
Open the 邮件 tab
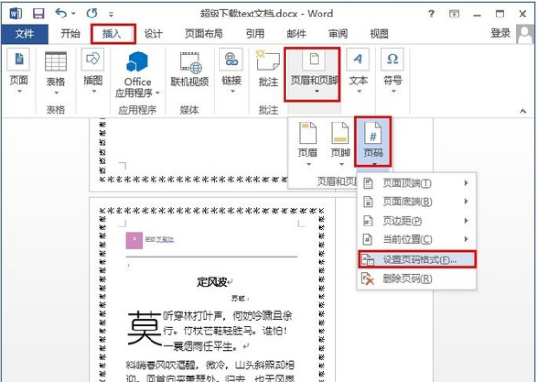click(296, 34)
